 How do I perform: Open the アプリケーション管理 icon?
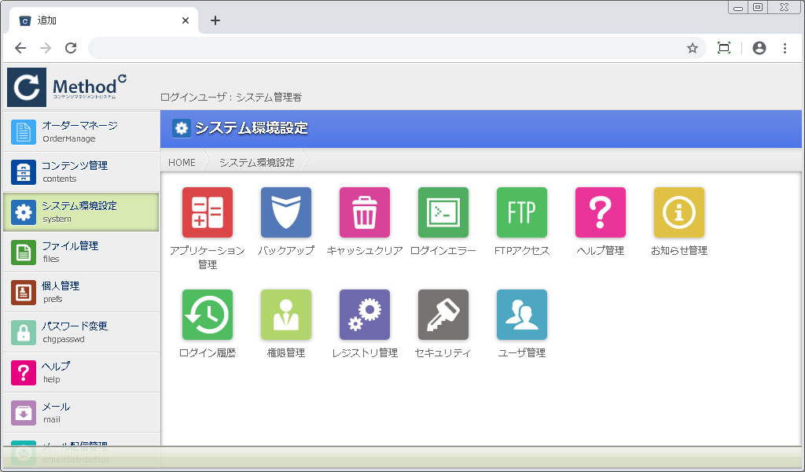(208, 212)
